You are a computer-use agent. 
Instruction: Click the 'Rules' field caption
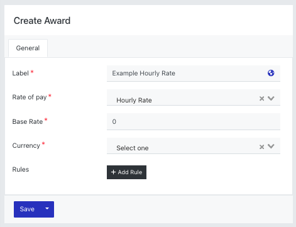pyautogui.click(x=21, y=169)
